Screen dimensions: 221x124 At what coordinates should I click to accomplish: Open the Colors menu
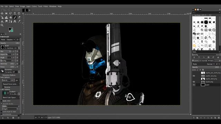[x=34, y=7]
